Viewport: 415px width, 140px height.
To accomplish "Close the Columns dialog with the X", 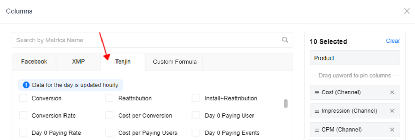I will 407,11.
